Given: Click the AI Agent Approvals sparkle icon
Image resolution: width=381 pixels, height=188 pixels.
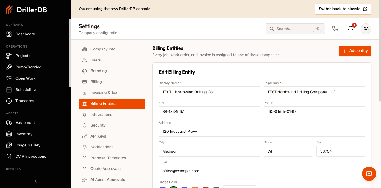Looking at the screenshot, I should coord(85,180).
